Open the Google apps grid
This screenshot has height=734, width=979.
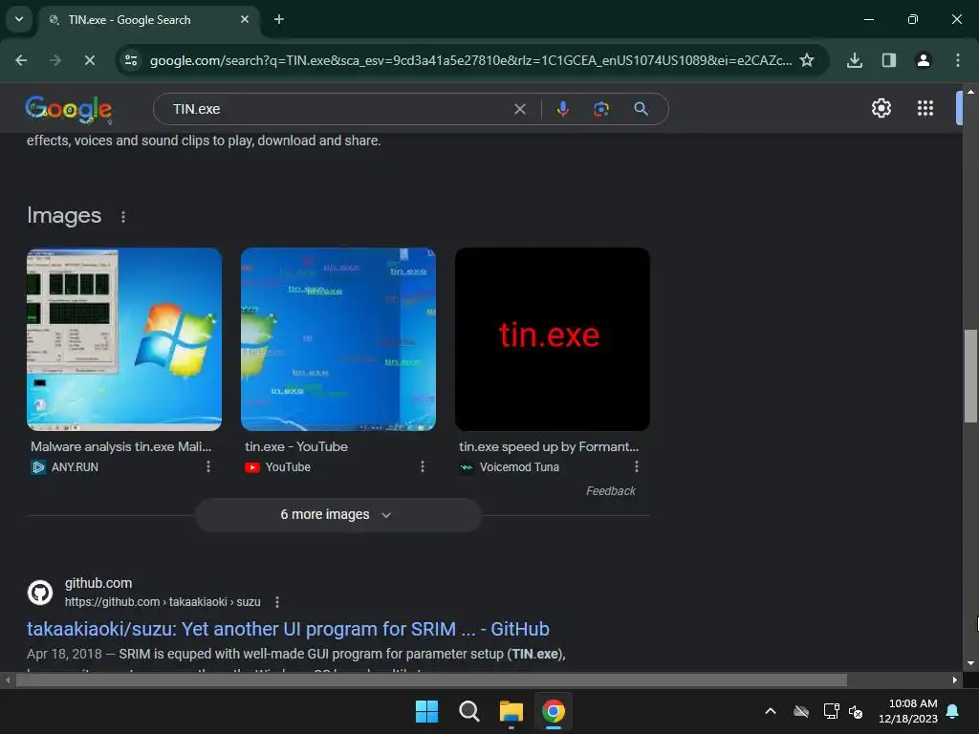pos(925,109)
